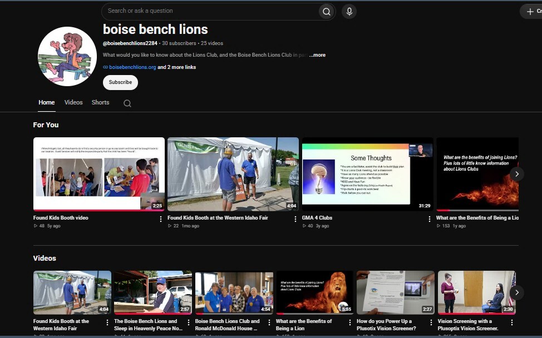Subscribe to boise bench lions channel
Screen dimensions: 542x338
click(120, 82)
